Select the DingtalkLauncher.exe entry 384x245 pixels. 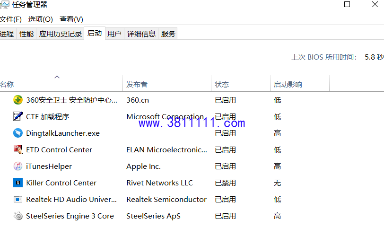coord(63,133)
